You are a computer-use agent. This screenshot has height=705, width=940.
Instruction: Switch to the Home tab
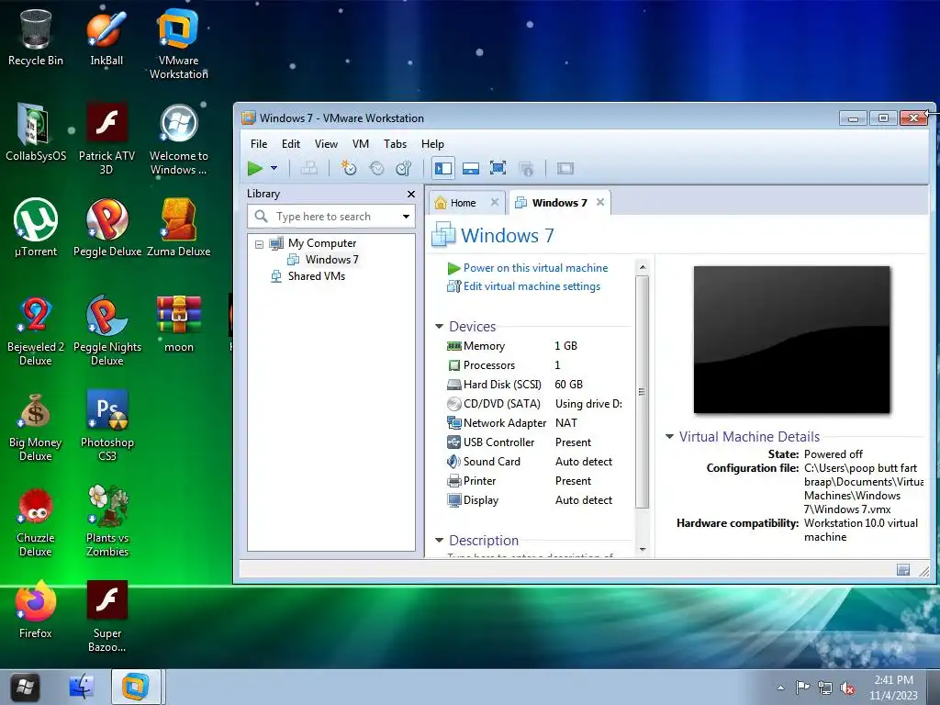coord(463,203)
